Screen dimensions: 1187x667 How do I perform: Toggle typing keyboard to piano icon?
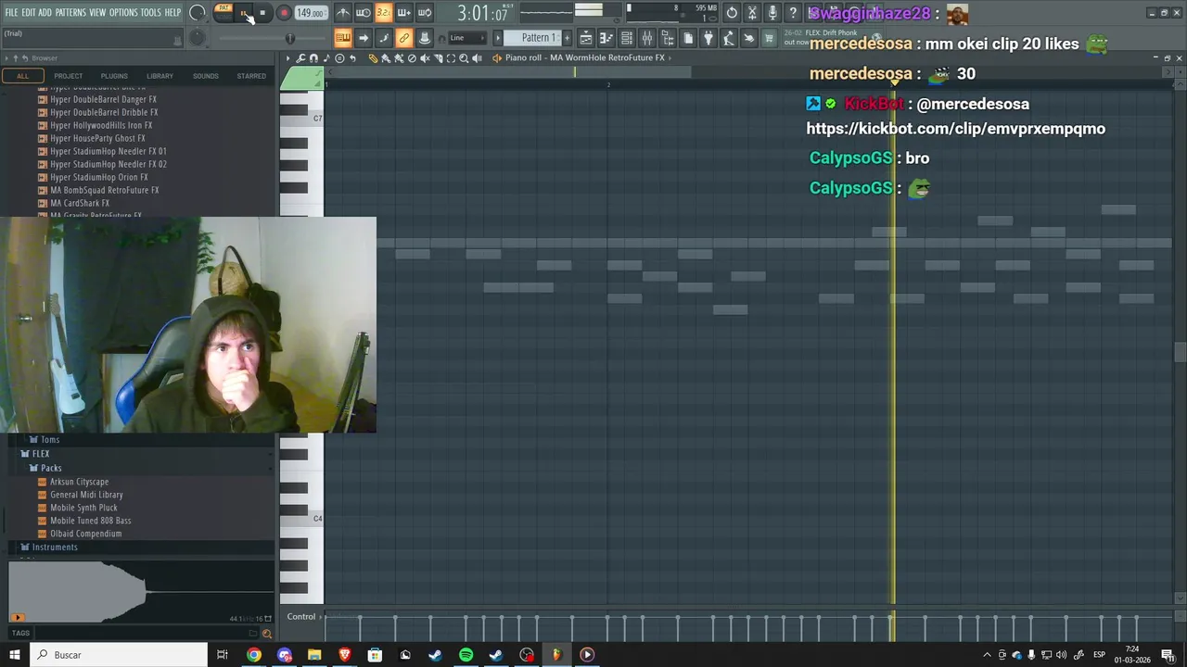click(343, 38)
